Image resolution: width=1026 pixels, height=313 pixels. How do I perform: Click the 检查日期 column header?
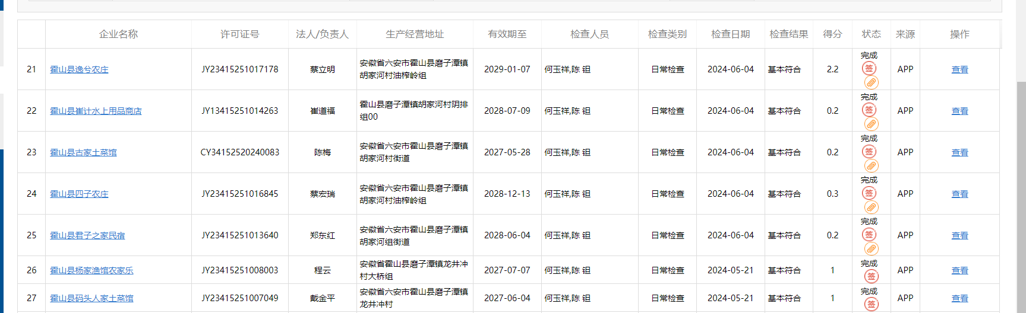pos(730,34)
